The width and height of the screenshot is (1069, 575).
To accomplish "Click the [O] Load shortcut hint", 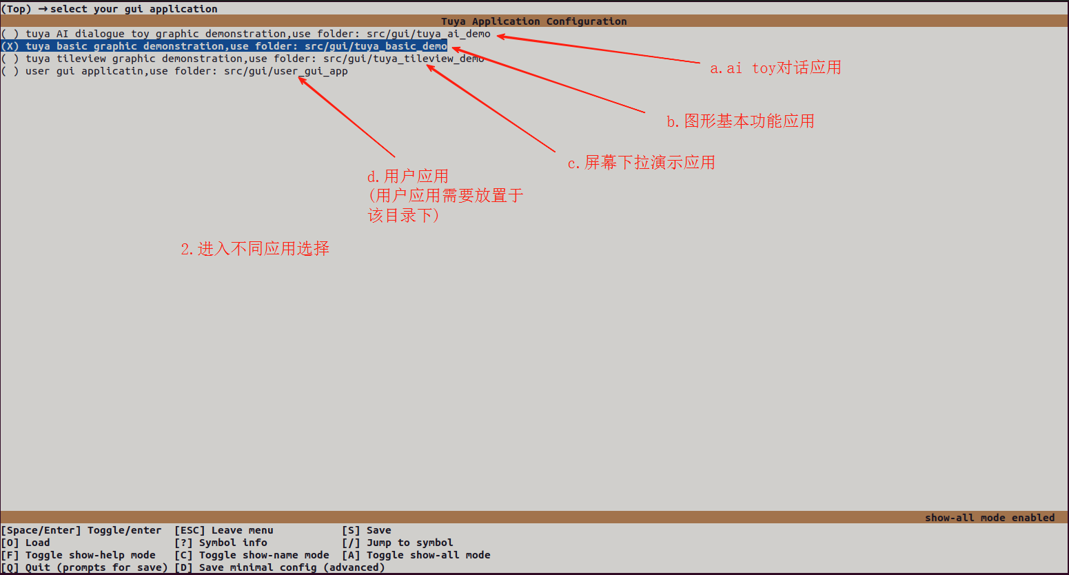I will 26,543.
